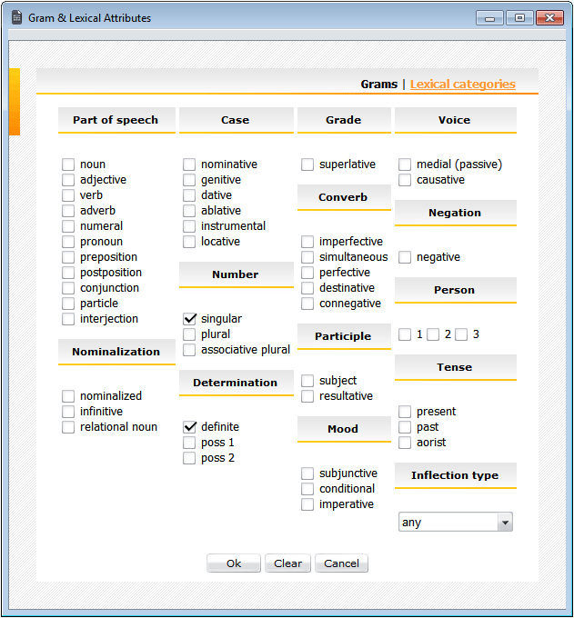Switch to the Grams tab

(378, 84)
